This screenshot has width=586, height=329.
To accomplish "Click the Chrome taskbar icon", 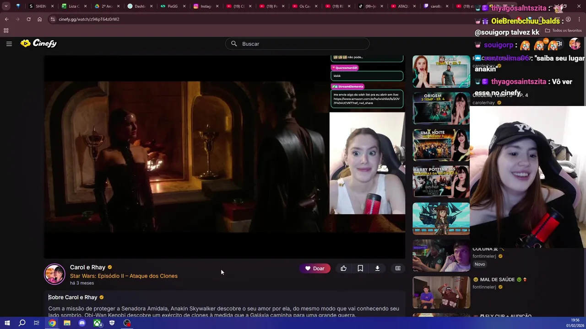I will point(52,323).
